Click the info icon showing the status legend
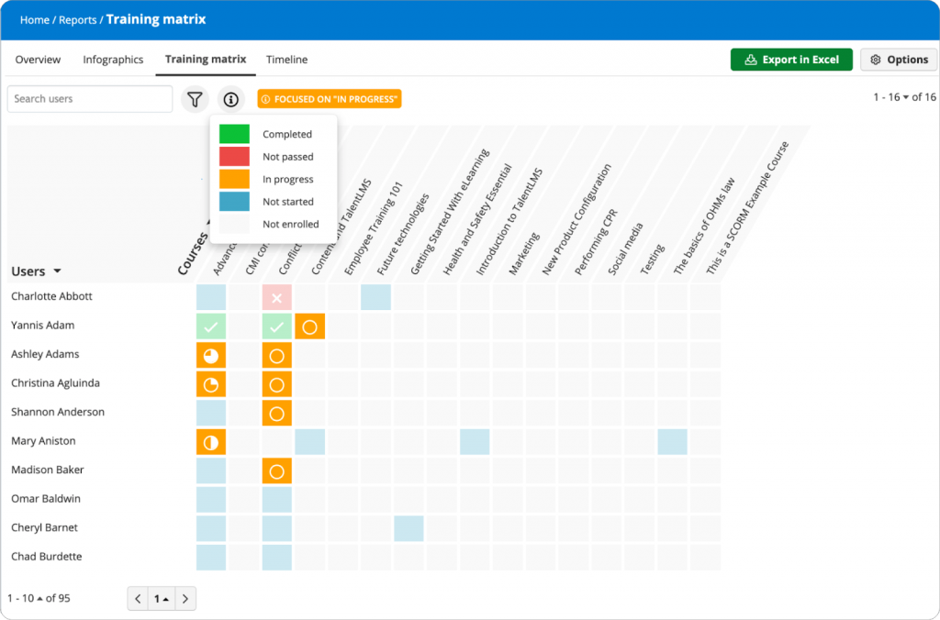This screenshot has width=940, height=620. [x=230, y=99]
